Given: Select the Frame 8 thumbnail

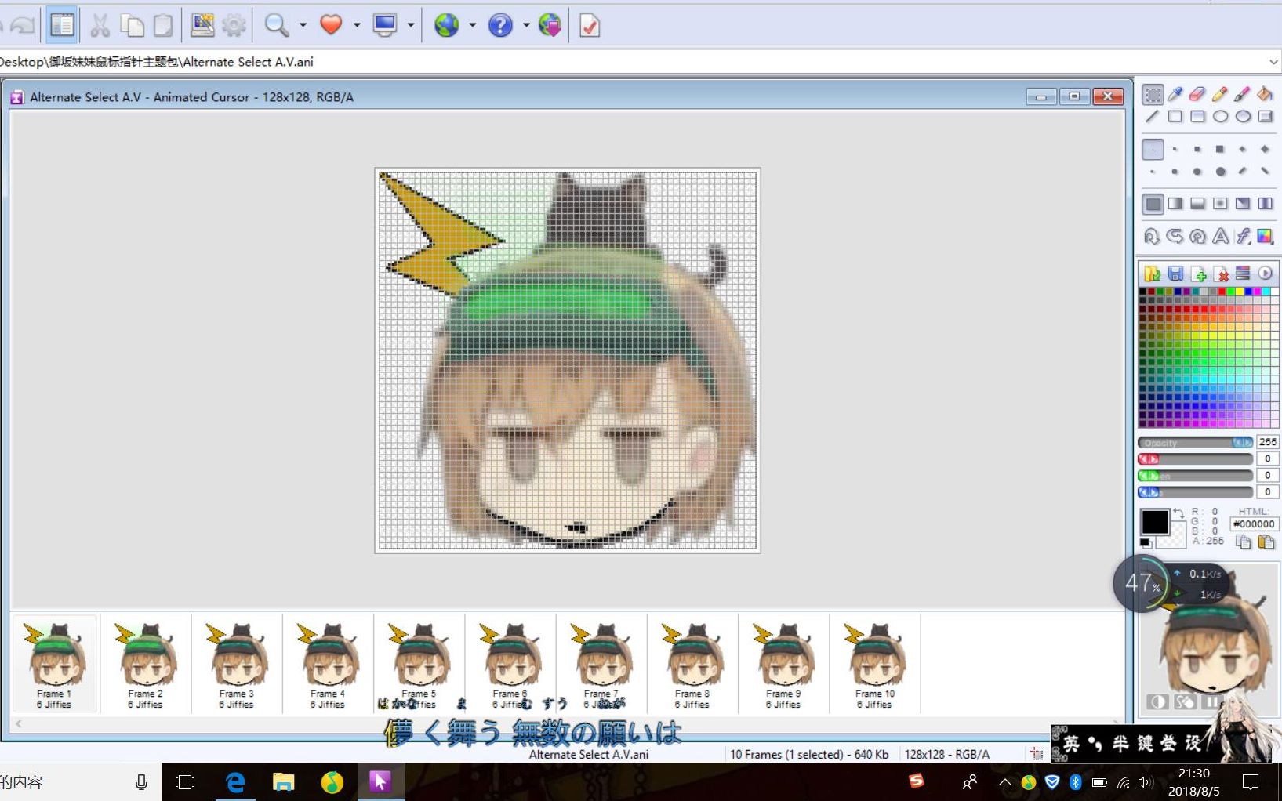Looking at the screenshot, I should (x=692, y=665).
